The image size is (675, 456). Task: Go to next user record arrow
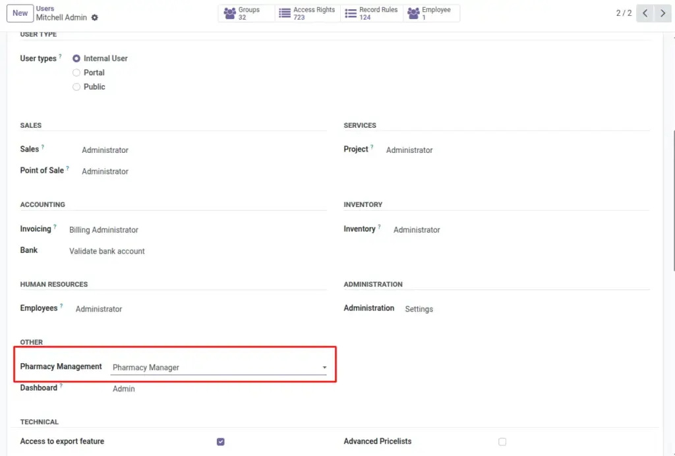(662, 13)
